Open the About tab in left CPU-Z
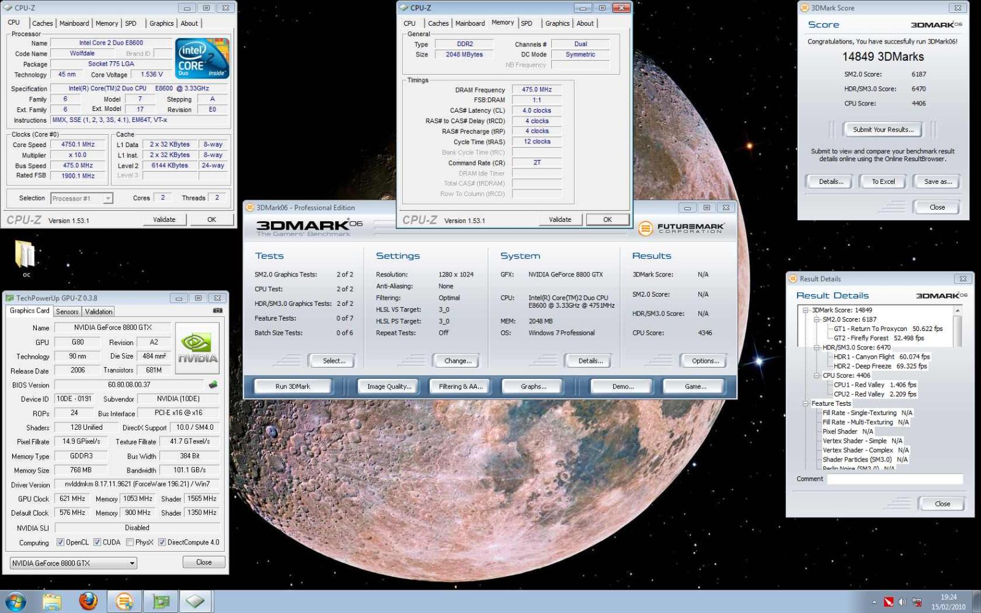 coord(189,23)
